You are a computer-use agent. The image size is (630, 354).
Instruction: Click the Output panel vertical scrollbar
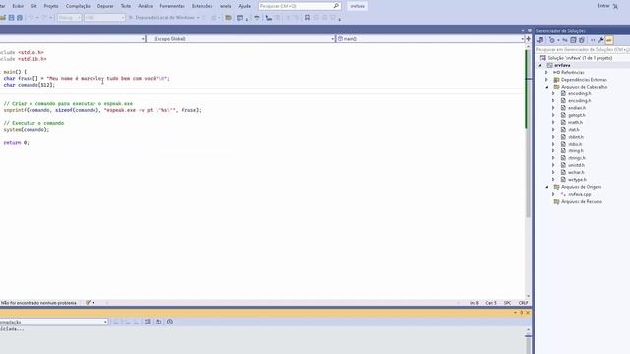[x=529, y=341]
